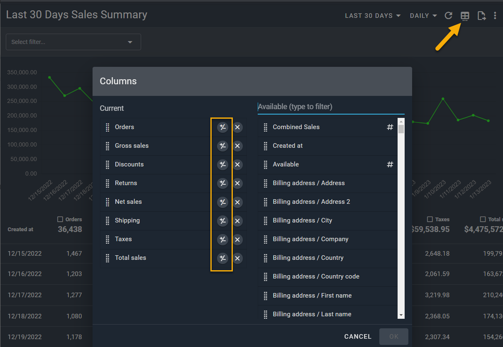Open the three-dot more options menu
The image size is (503, 347).
point(495,16)
